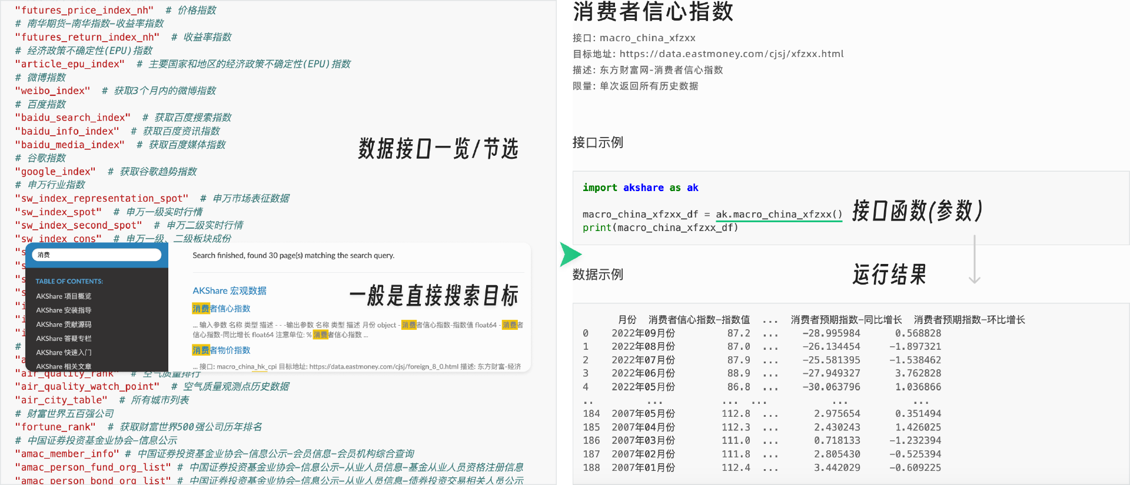Viewport: 1130px width, 485px height.
Task: Open AKShare 相关文章 sidebar entry
Action: [64, 366]
